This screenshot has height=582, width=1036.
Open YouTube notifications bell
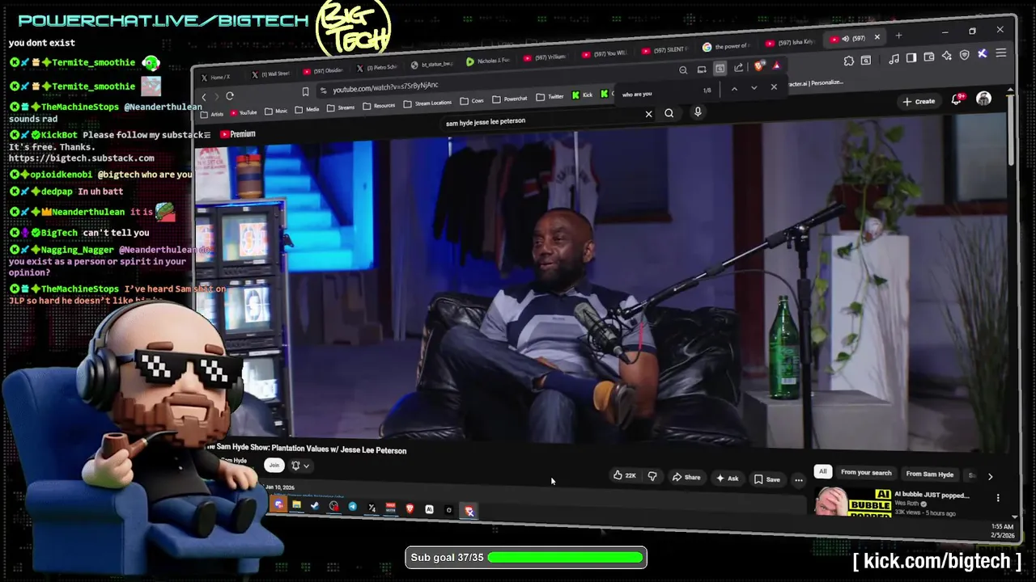click(x=957, y=99)
